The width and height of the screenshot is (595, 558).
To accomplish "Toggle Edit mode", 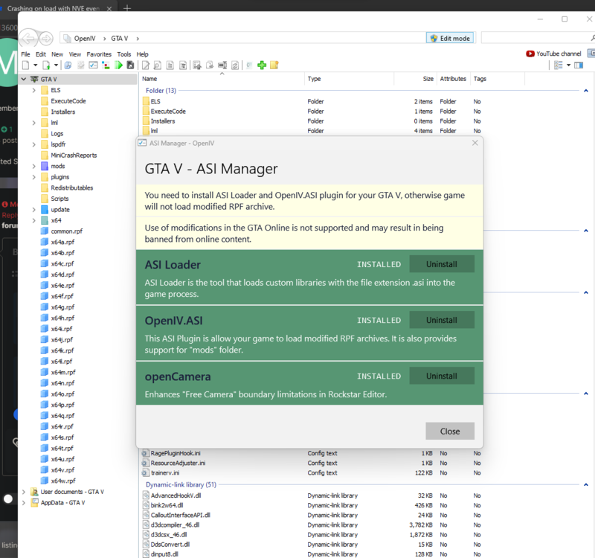I will pyautogui.click(x=450, y=37).
